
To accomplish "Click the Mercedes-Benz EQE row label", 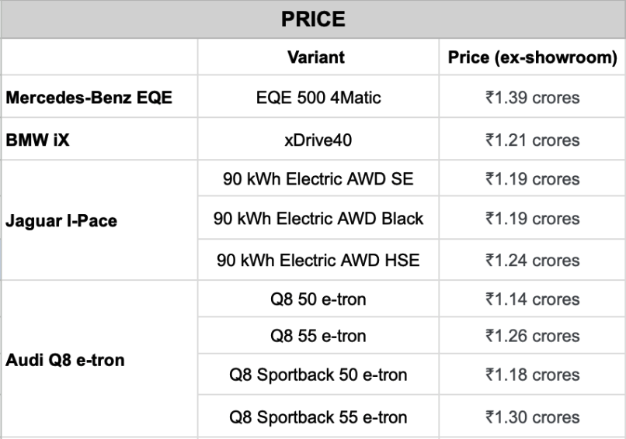I will pyautogui.click(x=89, y=99).
